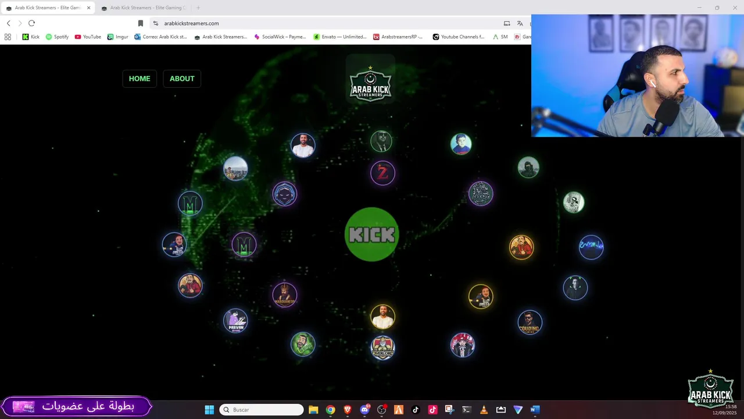Viewport: 744px width, 419px height.
Task: Open the Correo: Arab Kick bookmark
Action: pyautogui.click(x=160, y=37)
